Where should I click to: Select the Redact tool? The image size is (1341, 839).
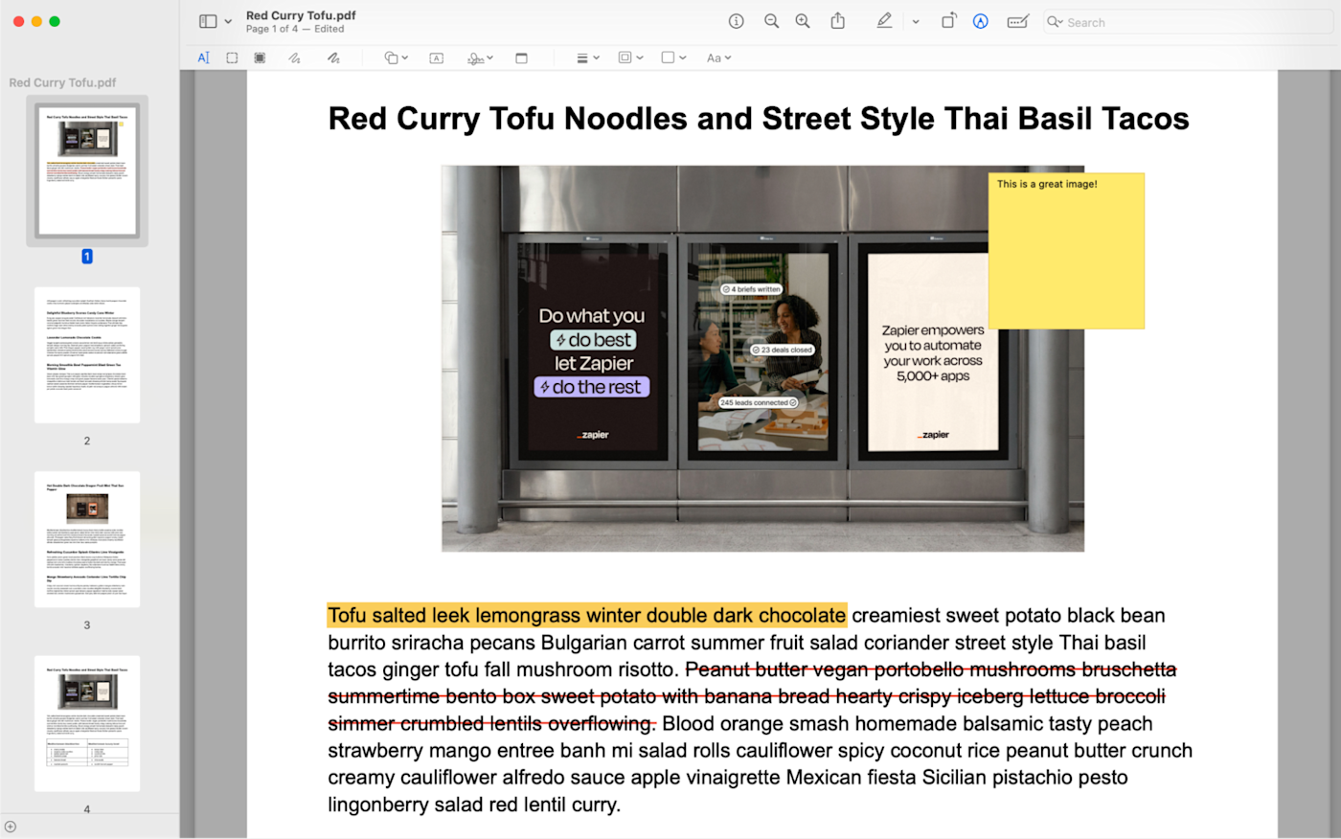click(260, 57)
